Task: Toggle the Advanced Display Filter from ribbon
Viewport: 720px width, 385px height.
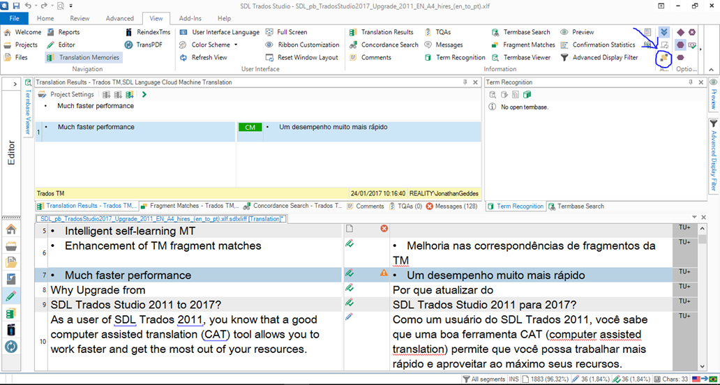Action: pos(599,57)
